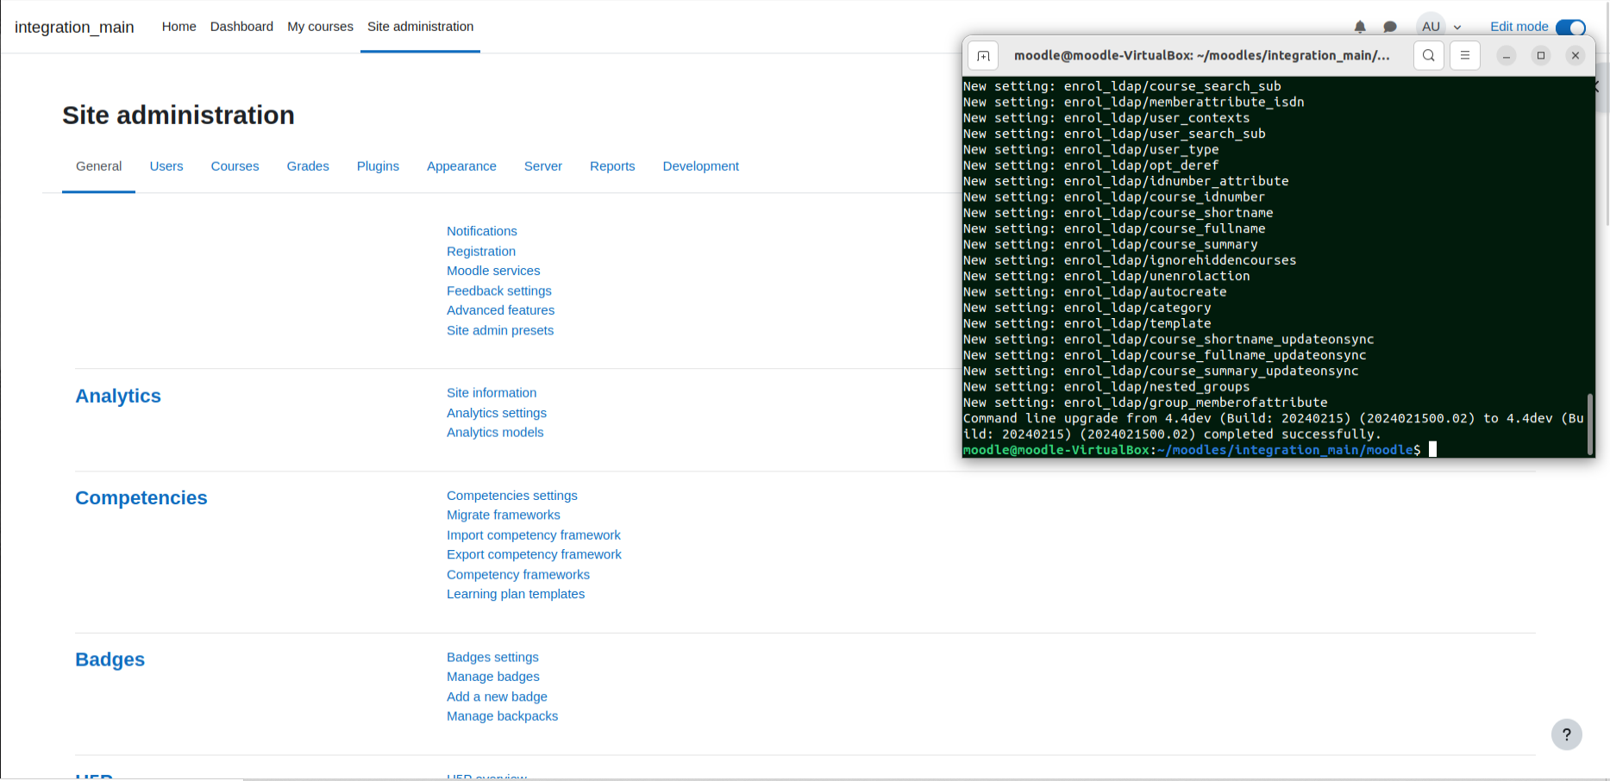The width and height of the screenshot is (1610, 781).
Task: Expand the user menu dropdown arrow
Action: (x=1457, y=28)
